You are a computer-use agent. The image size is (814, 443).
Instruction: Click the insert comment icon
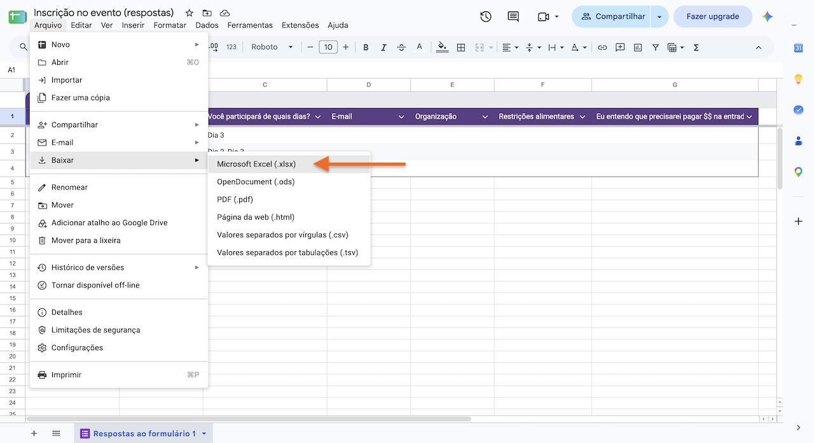620,47
